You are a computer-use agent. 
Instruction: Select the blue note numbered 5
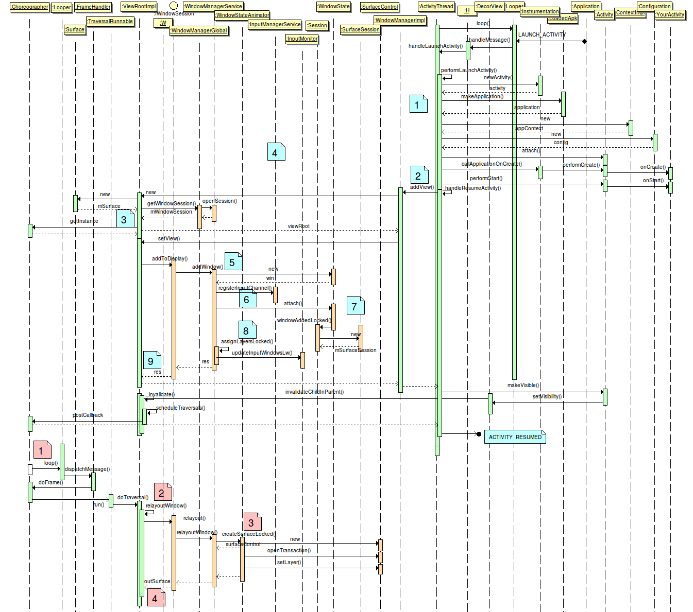[233, 261]
